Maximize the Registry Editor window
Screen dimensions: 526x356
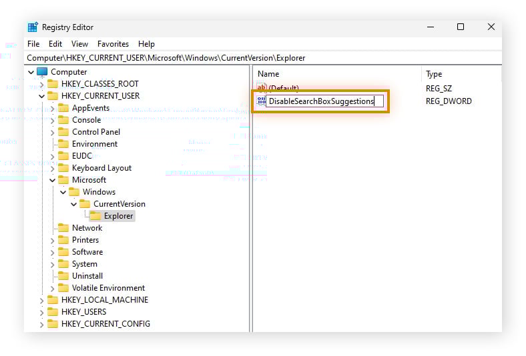pyautogui.click(x=461, y=27)
